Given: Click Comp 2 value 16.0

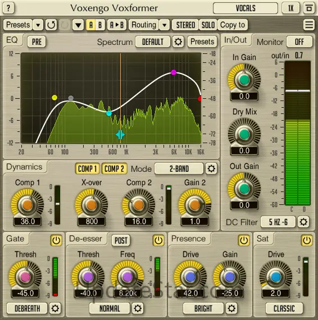Looking at the screenshot, I should [x=139, y=221].
